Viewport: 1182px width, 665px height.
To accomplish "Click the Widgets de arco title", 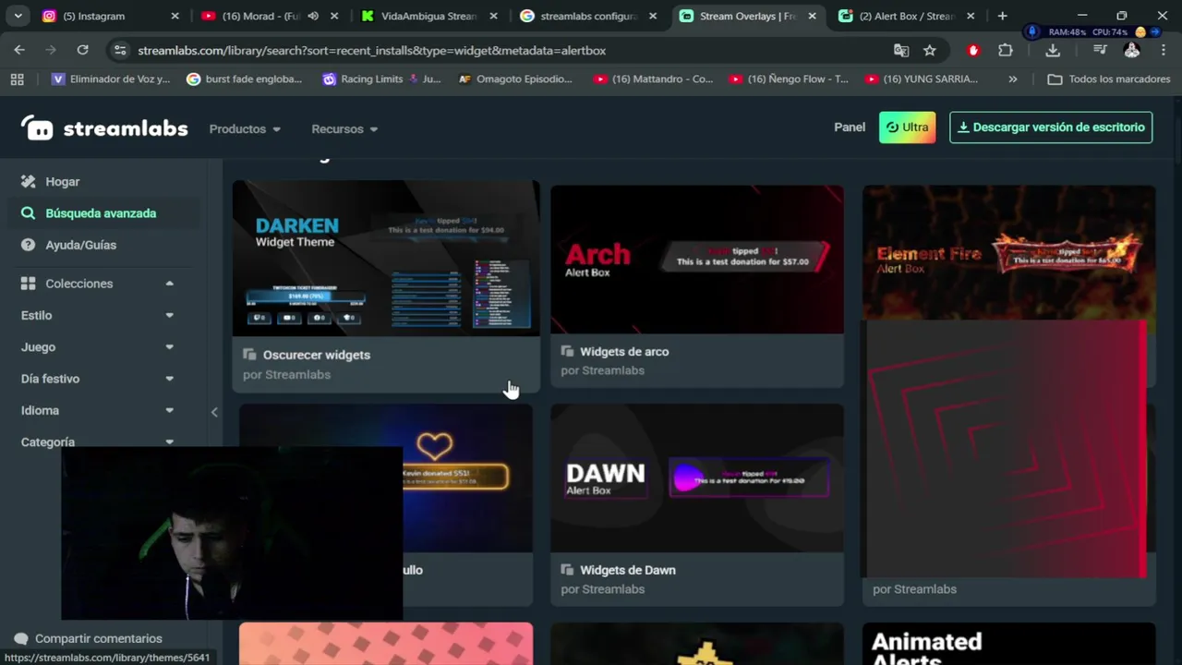I will (624, 352).
